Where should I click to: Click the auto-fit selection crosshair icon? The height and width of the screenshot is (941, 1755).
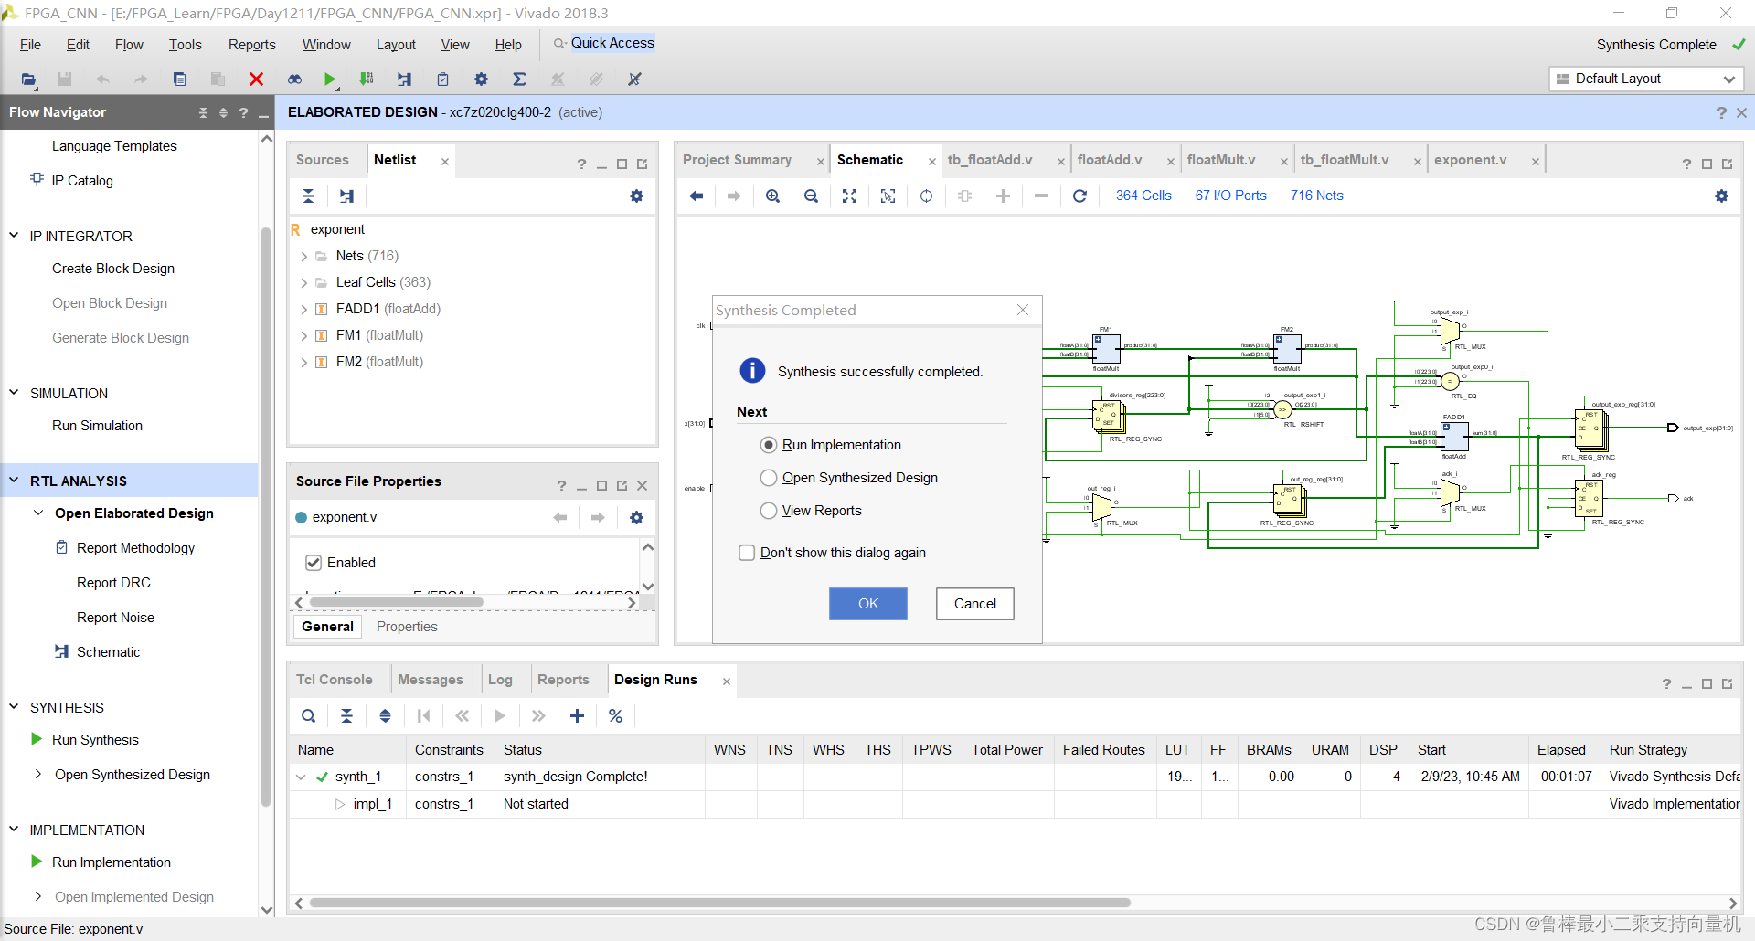pyautogui.click(x=926, y=196)
